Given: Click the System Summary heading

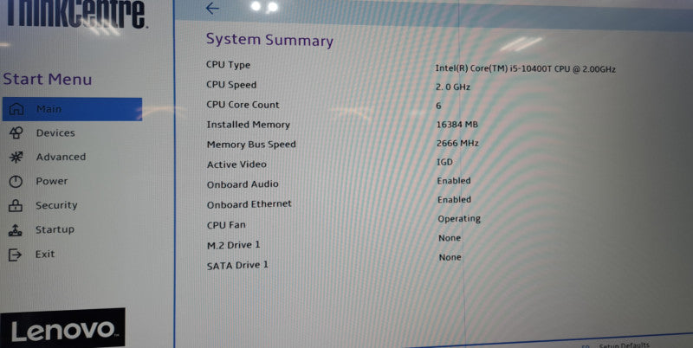Looking at the screenshot, I should pos(269,40).
